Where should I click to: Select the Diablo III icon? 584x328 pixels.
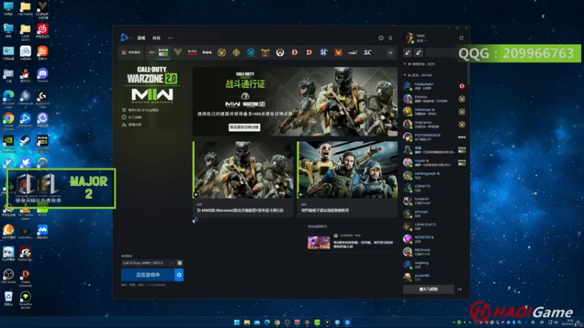click(x=309, y=52)
